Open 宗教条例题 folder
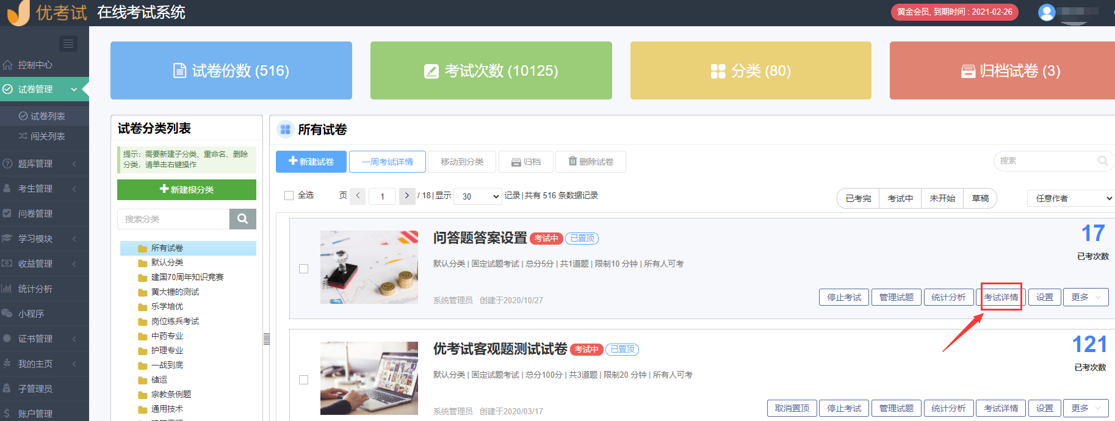Screen dimensions: 1115x421 pos(165,394)
